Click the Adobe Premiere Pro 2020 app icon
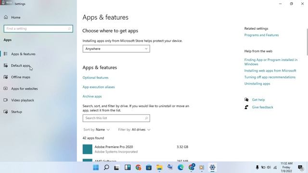The width and height of the screenshot is (308, 173). pyautogui.click(x=88, y=149)
